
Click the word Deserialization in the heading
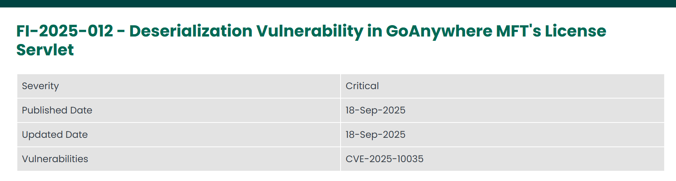coord(191,31)
